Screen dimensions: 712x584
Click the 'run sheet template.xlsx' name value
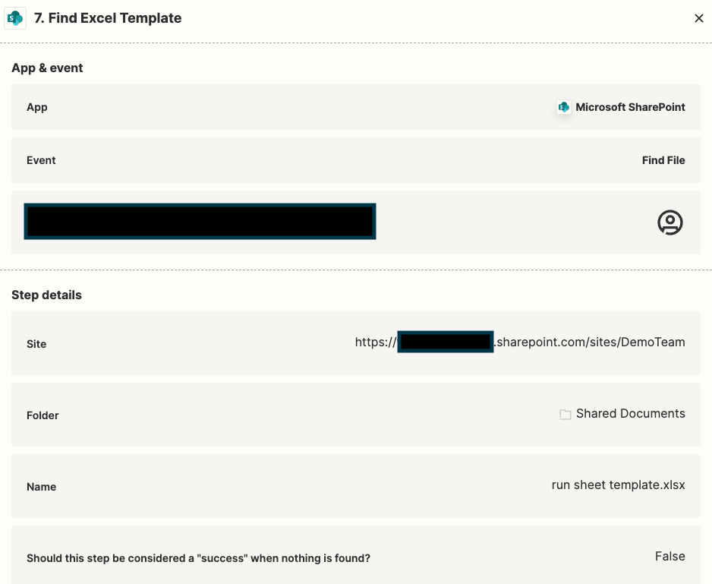pos(618,485)
